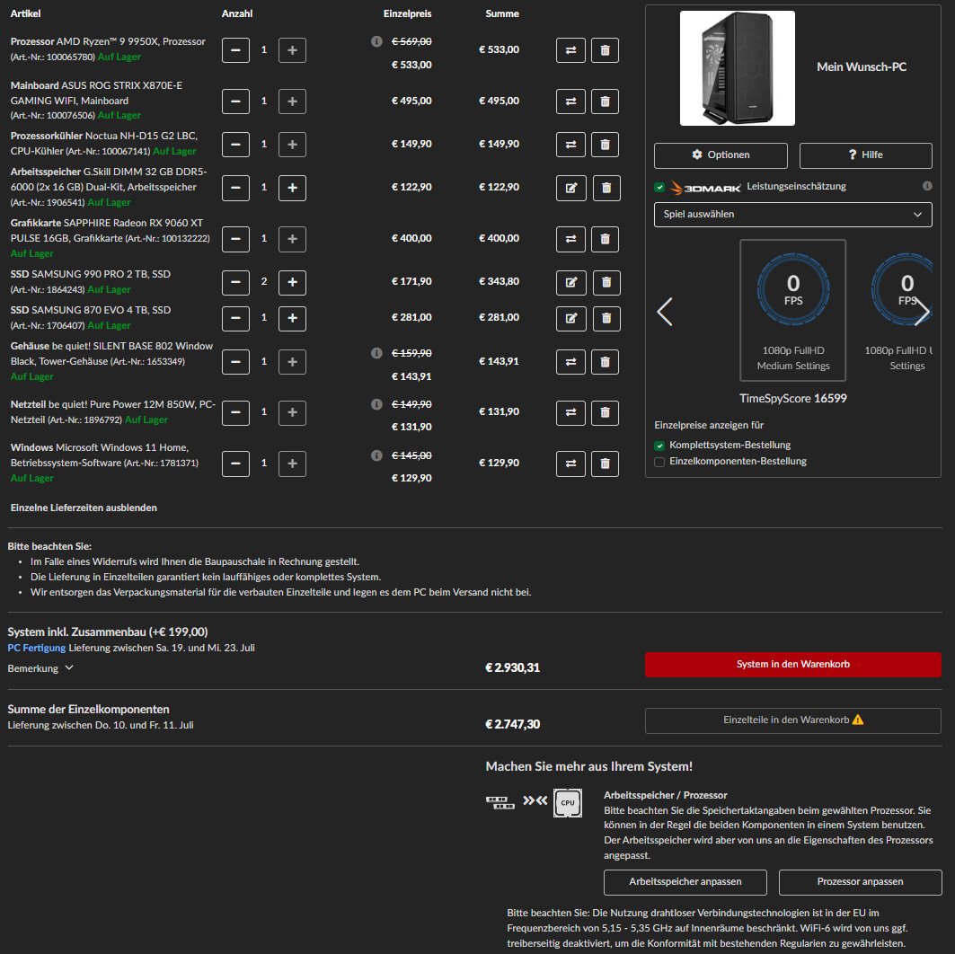Delete the AMD Ryzen 9 9950X processor row
This screenshot has width=955, height=954.
(605, 50)
